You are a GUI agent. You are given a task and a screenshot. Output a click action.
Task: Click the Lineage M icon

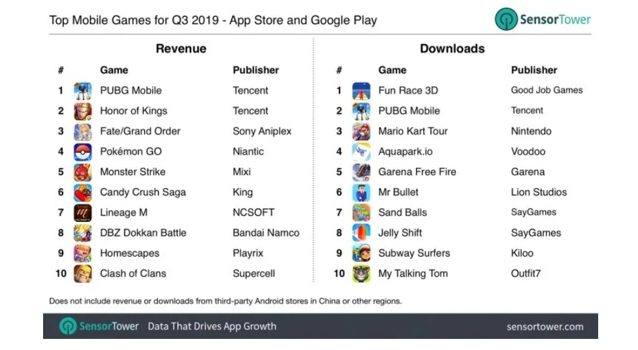[x=82, y=213]
